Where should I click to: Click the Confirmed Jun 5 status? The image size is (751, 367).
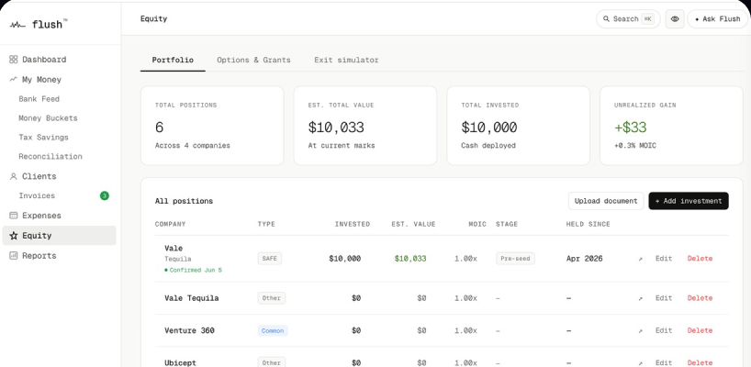pos(193,271)
